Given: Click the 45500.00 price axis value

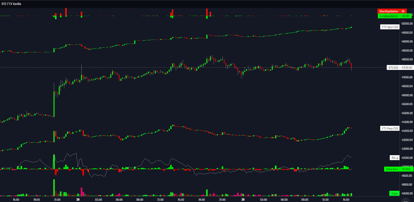Looking at the screenshot, I should pos(407,104).
